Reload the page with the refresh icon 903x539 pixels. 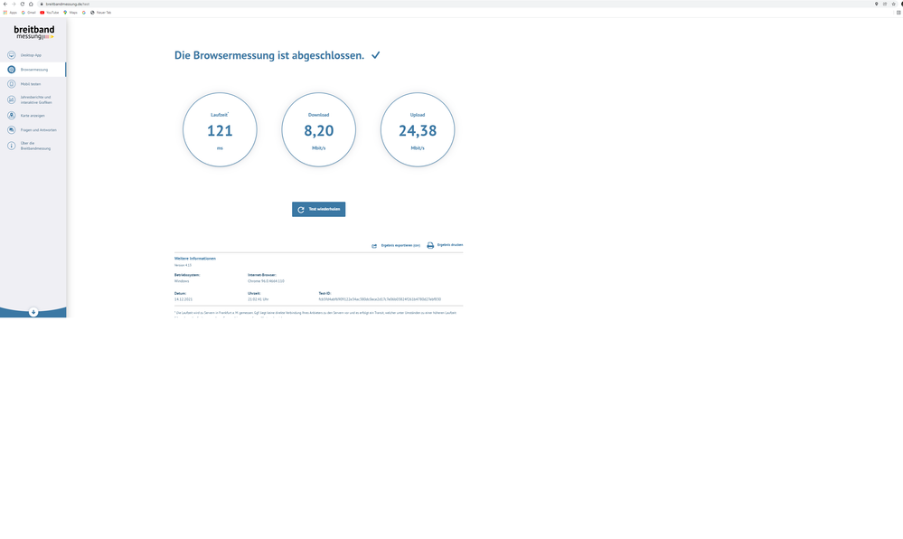(x=23, y=4)
